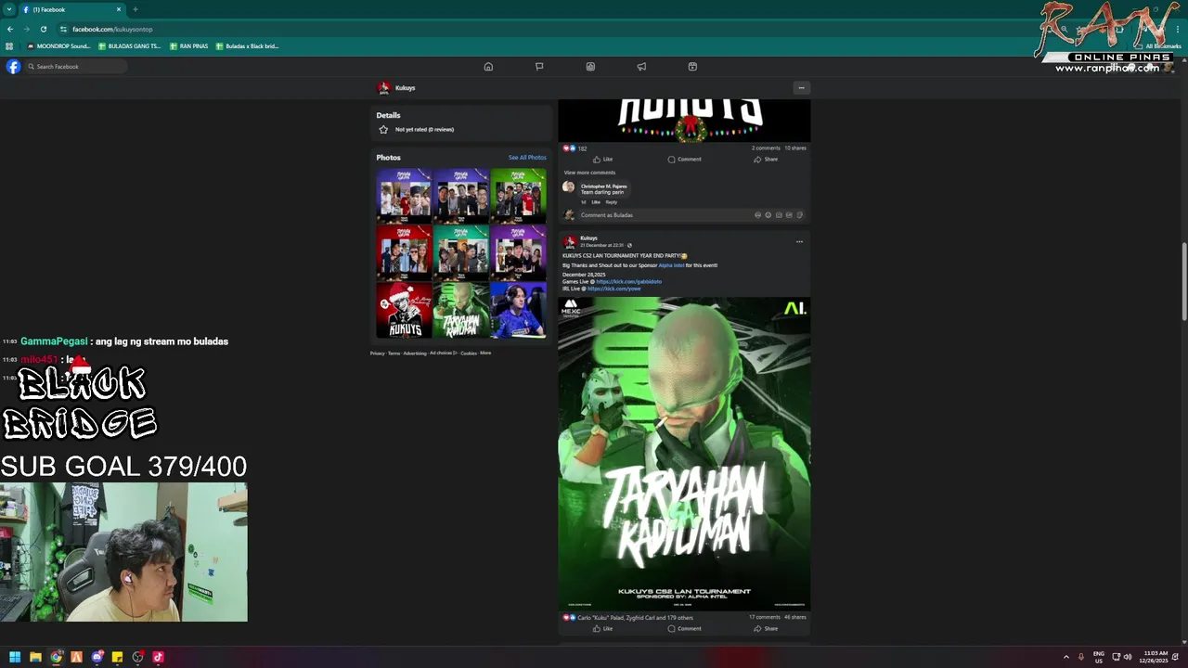Open the kick.com/gabbidoto link
This screenshot has width=1188, height=668.
(628, 282)
